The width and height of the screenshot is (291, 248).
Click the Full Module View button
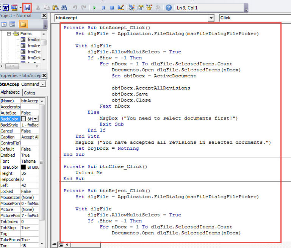[x=61, y=245]
